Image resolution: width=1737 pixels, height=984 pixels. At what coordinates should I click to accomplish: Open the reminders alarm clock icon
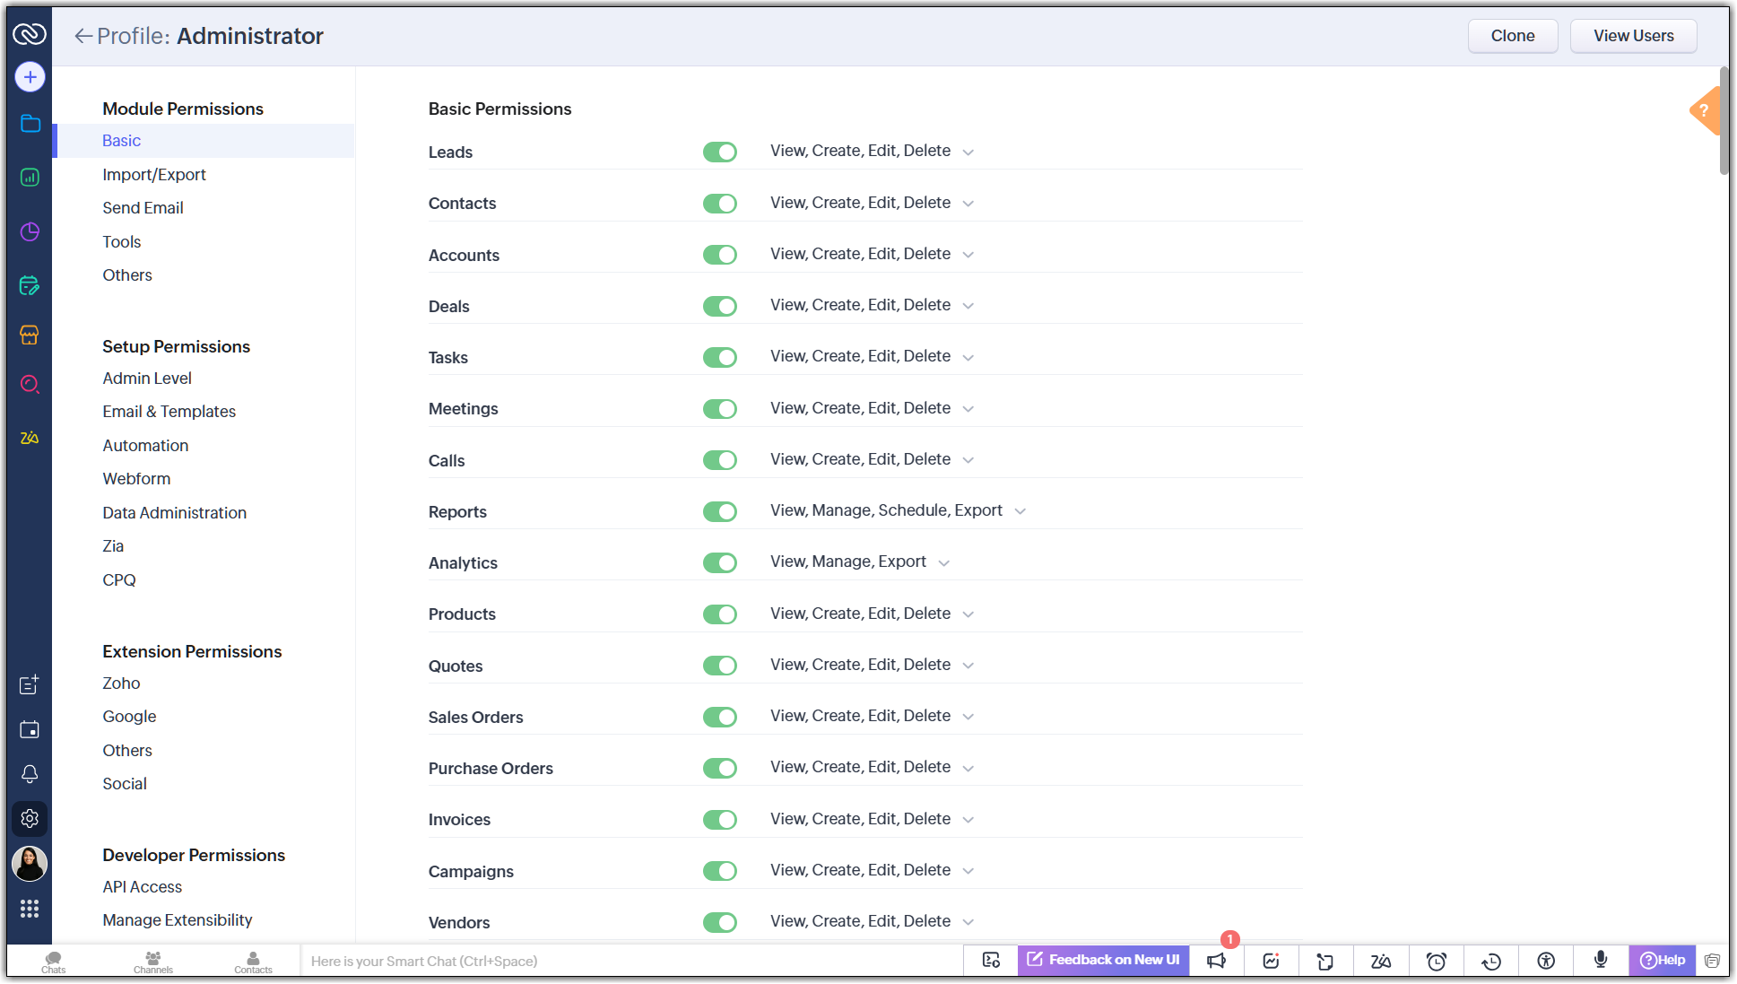1437,962
